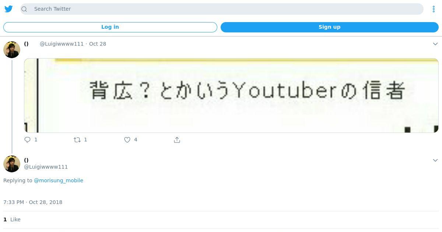Open @Luigiwwww111 handle in main tweet
442x232 pixels.
[x=46, y=167]
